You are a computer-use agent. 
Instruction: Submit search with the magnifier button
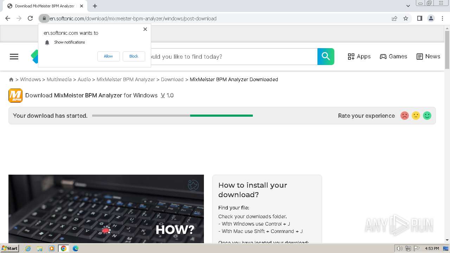point(326,57)
